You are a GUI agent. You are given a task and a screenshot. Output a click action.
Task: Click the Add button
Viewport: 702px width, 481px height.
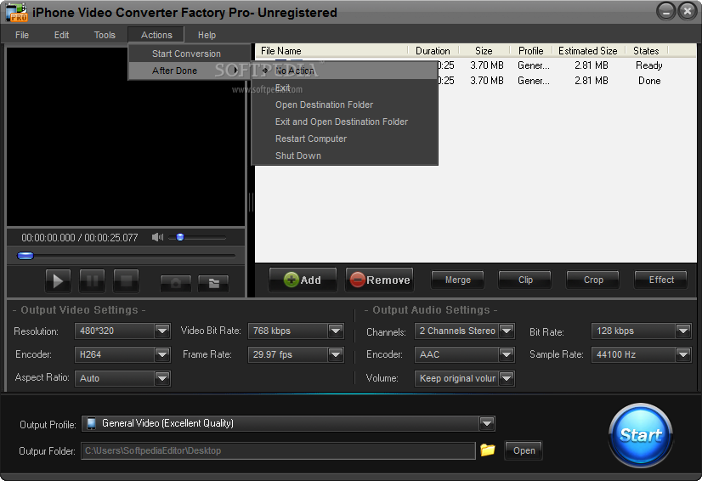(303, 280)
